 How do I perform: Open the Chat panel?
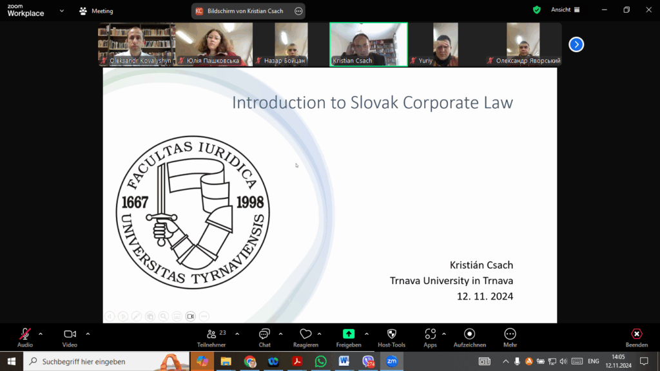[264, 338]
